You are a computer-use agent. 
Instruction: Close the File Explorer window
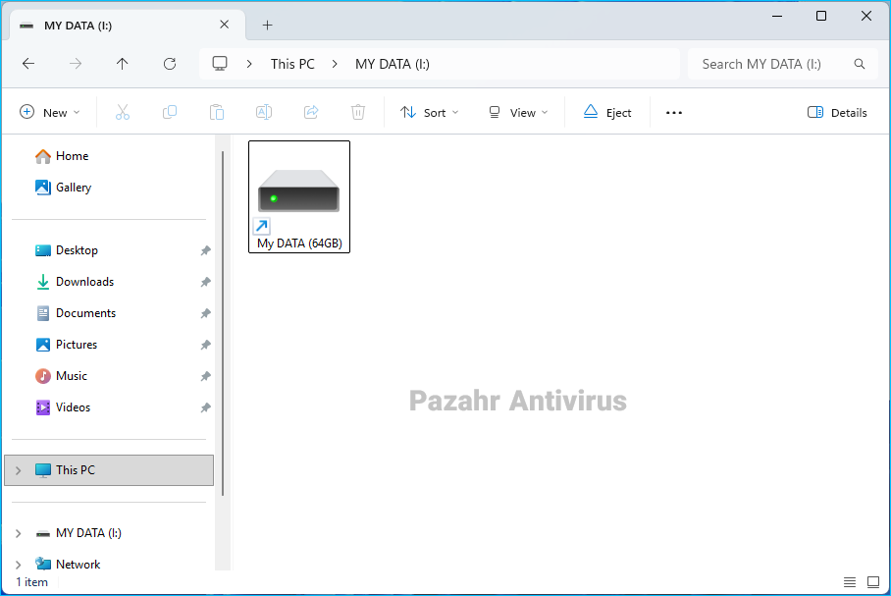pyautogui.click(x=866, y=16)
